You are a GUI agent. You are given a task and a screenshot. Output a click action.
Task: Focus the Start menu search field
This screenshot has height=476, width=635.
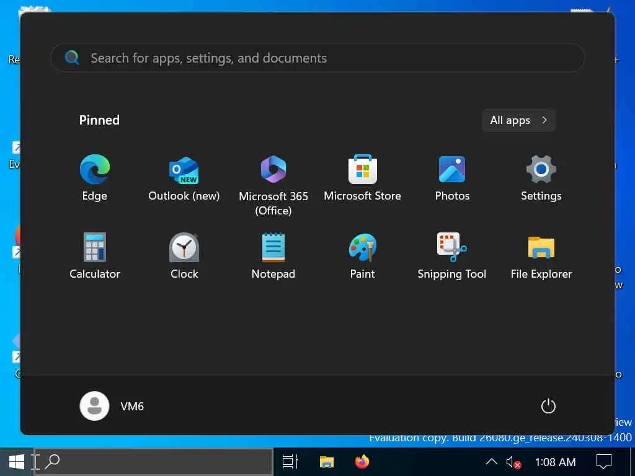click(317, 58)
